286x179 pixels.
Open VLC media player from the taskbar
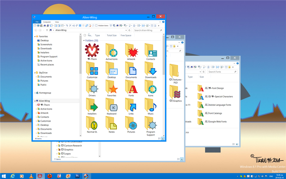[x=31, y=176]
